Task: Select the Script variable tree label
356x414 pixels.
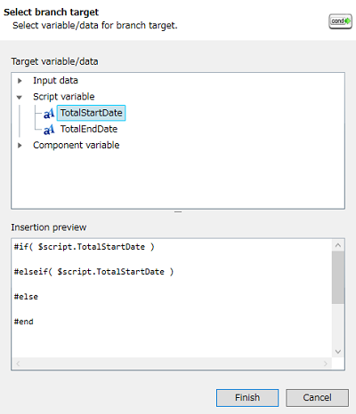Action: pos(64,97)
